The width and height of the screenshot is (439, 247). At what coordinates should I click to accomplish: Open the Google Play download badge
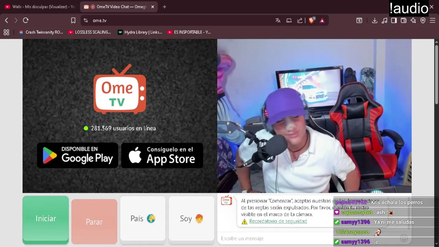tap(78, 155)
